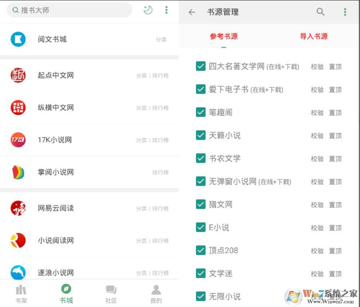Open the 阅文书城 book store icon

pyautogui.click(x=18, y=39)
